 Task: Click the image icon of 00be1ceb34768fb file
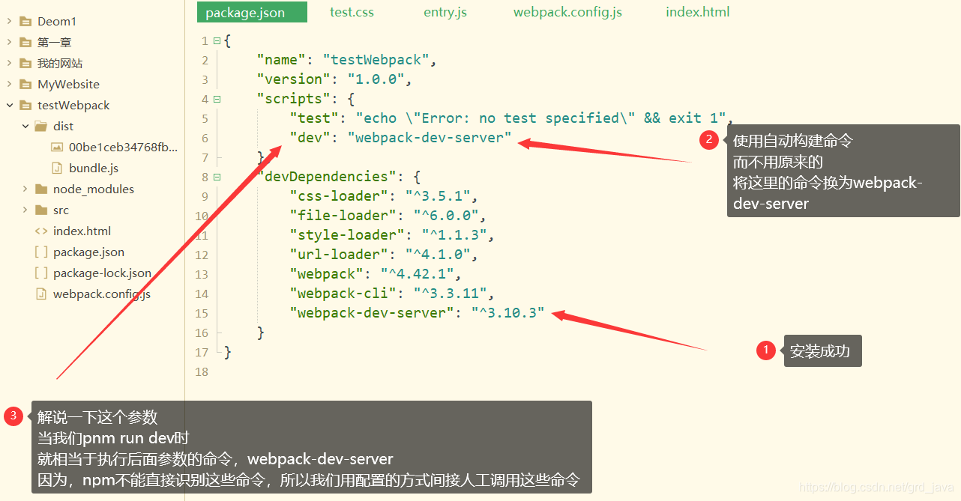57,148
